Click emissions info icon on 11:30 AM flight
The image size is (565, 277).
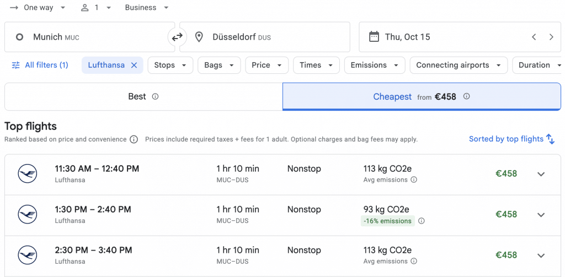[x=414, y=180]
